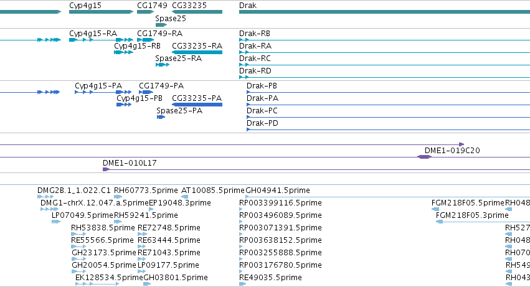Click EST EP19048.3prime
The width and height of the screenshot is (530, 287).
click(x=180, y=203)
